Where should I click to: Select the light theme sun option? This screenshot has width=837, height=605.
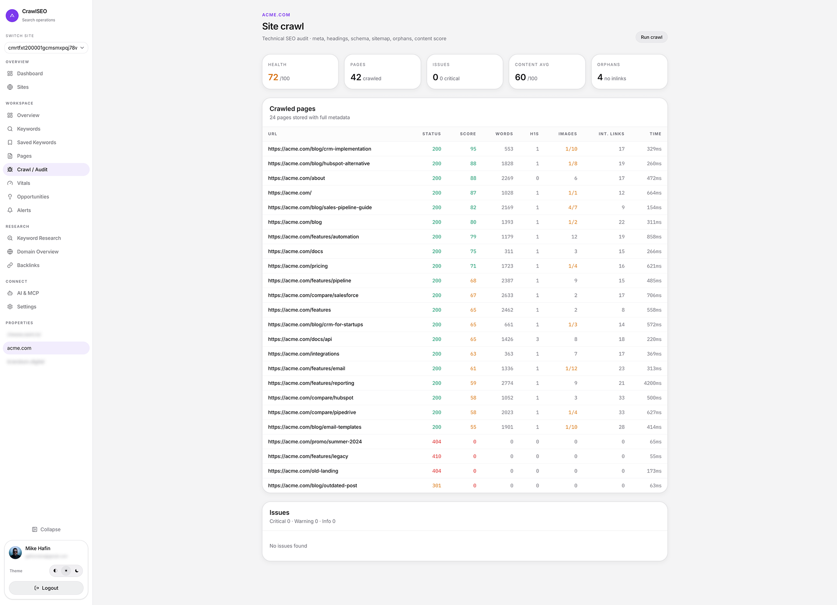pos(66,571)
